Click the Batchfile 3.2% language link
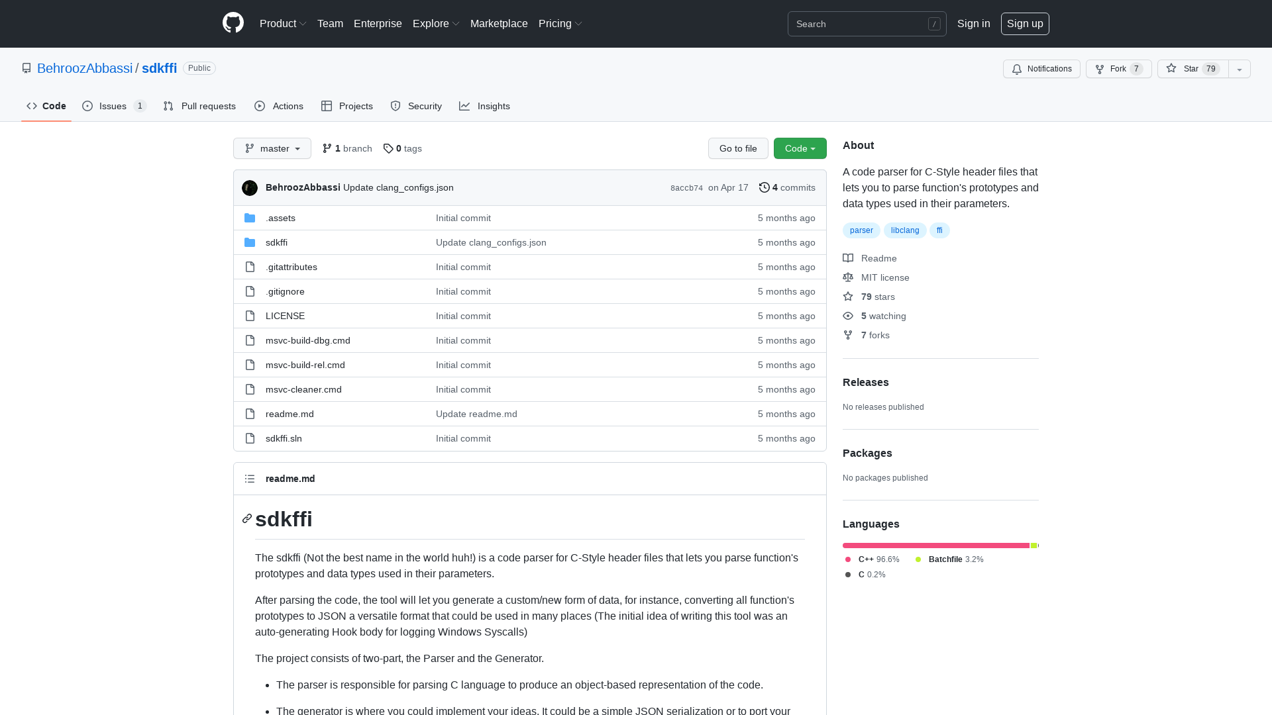 (x=949, y=559)
